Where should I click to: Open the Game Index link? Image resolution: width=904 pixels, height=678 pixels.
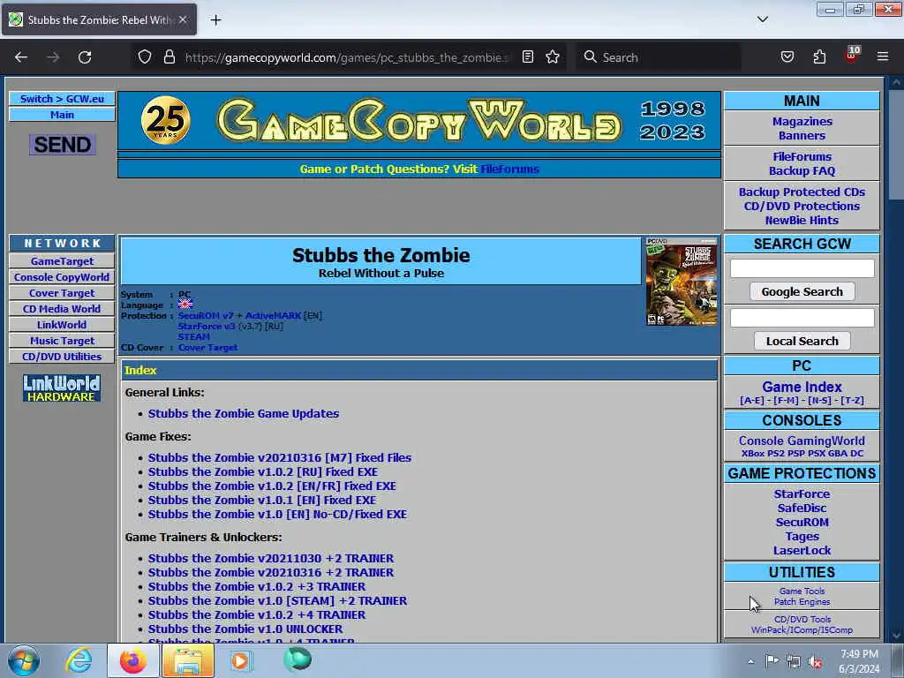802,387
